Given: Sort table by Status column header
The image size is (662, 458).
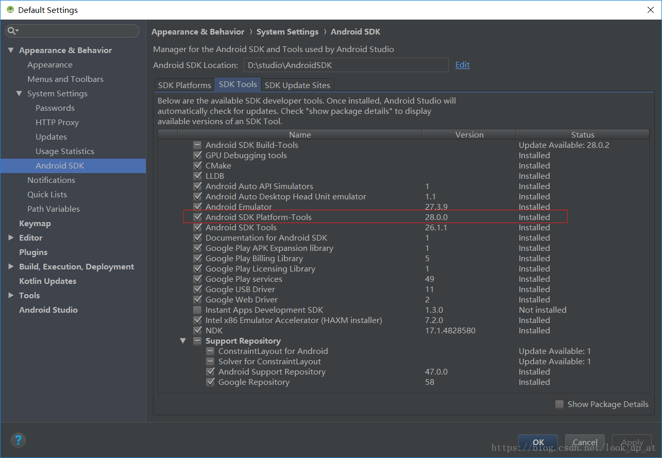Looking at the screenshot, I should click(x=583, y=135).
